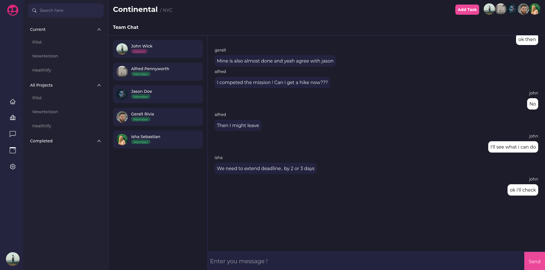Image resolution: width=545 pixels, height=270 pixels.
Task: Focus the Enter you message field
Action: point(366,261)
